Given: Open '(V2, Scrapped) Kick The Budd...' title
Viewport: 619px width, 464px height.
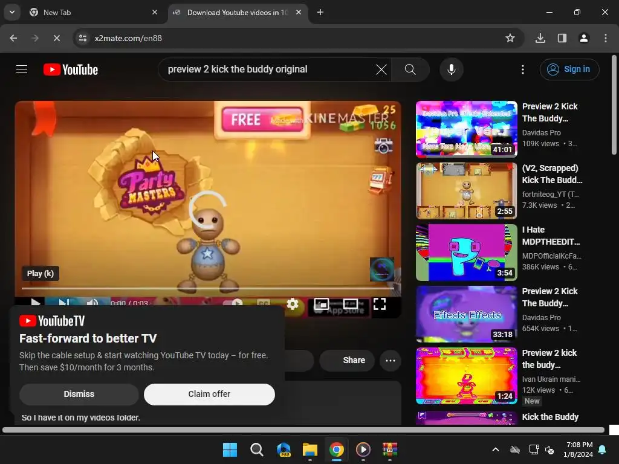Looking at the screenshot, I should coord(552,174).
